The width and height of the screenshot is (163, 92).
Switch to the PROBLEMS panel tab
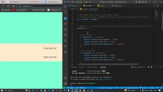pyautogui.click(x=74, y=67)
